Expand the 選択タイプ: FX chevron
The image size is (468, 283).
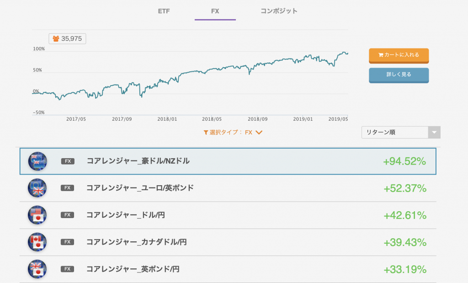[x=259, y=133]
